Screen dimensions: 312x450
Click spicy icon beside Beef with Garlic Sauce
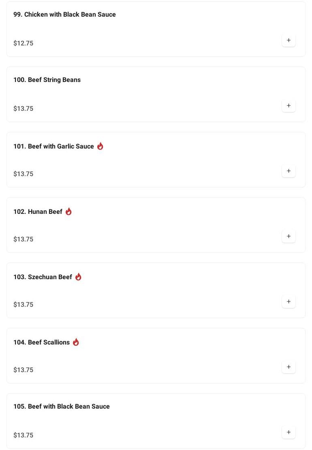tap(100, 146)
